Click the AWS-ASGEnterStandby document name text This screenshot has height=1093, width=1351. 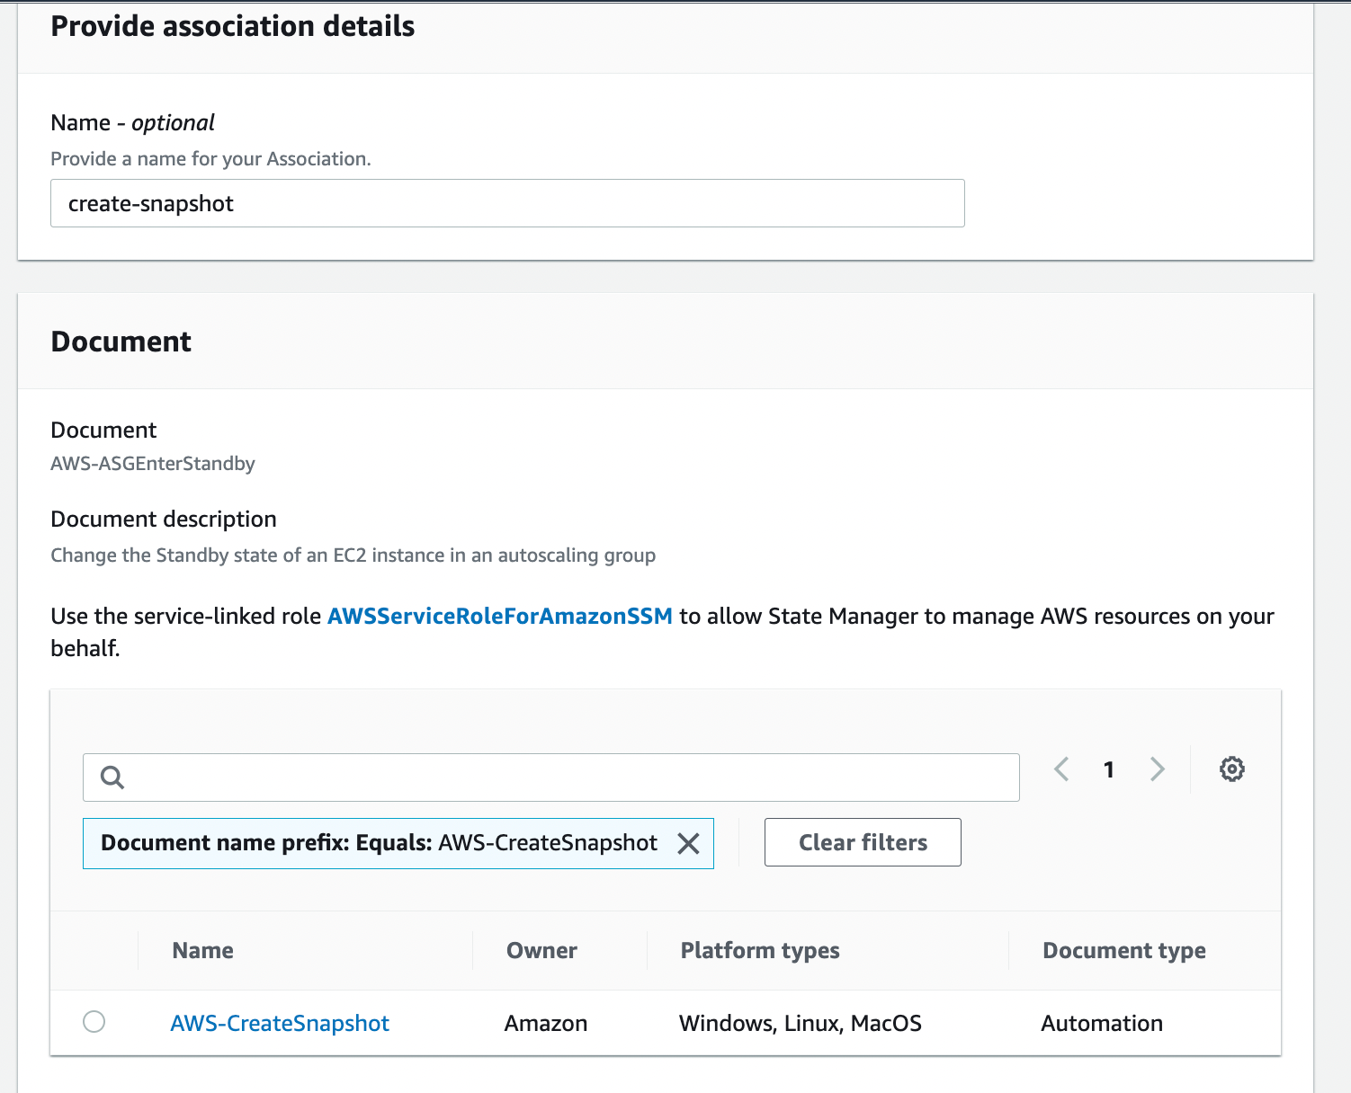[153, 464]
